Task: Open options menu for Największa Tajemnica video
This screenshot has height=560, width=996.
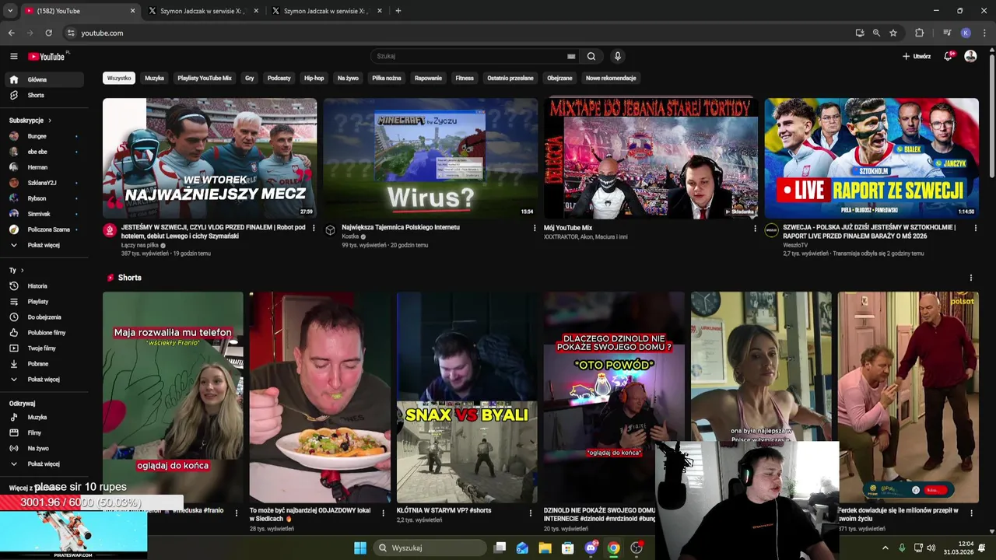Action: pyautogui.click(x=535, y=228)
